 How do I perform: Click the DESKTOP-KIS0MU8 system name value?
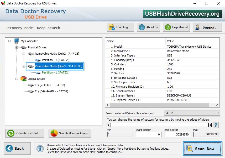179,95
